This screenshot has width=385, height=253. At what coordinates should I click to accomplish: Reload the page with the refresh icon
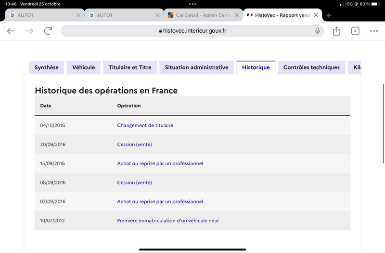click(48, 31)
